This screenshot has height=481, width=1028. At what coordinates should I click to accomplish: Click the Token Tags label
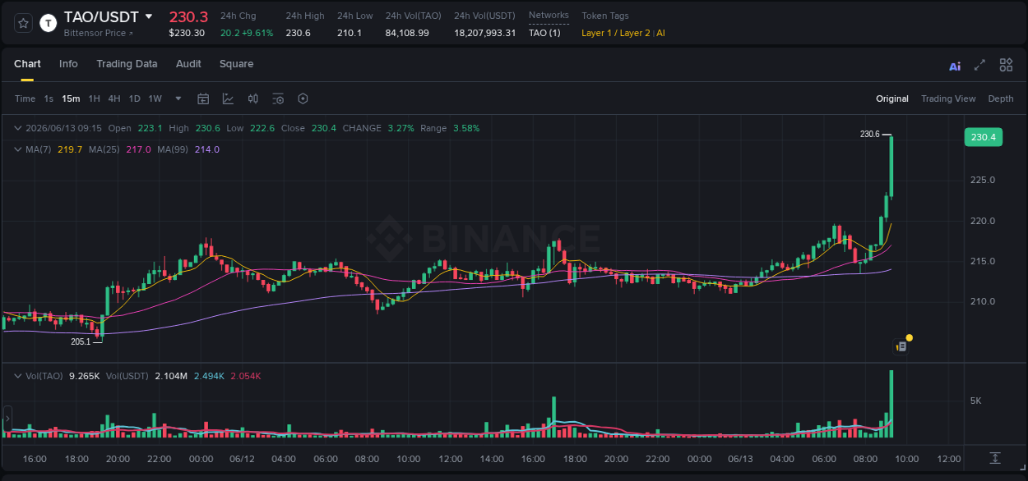(605, 16)
